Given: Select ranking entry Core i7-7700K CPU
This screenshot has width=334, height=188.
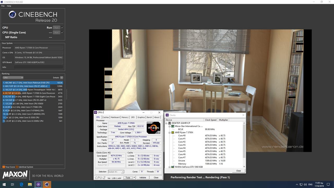Looking at the screenshot, I should 33,107.
